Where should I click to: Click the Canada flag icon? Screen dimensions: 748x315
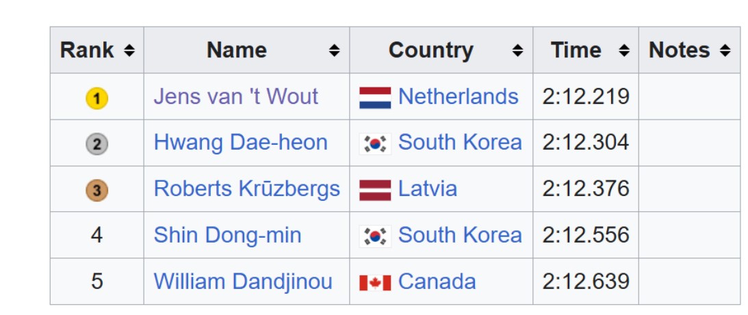(375, 282)
